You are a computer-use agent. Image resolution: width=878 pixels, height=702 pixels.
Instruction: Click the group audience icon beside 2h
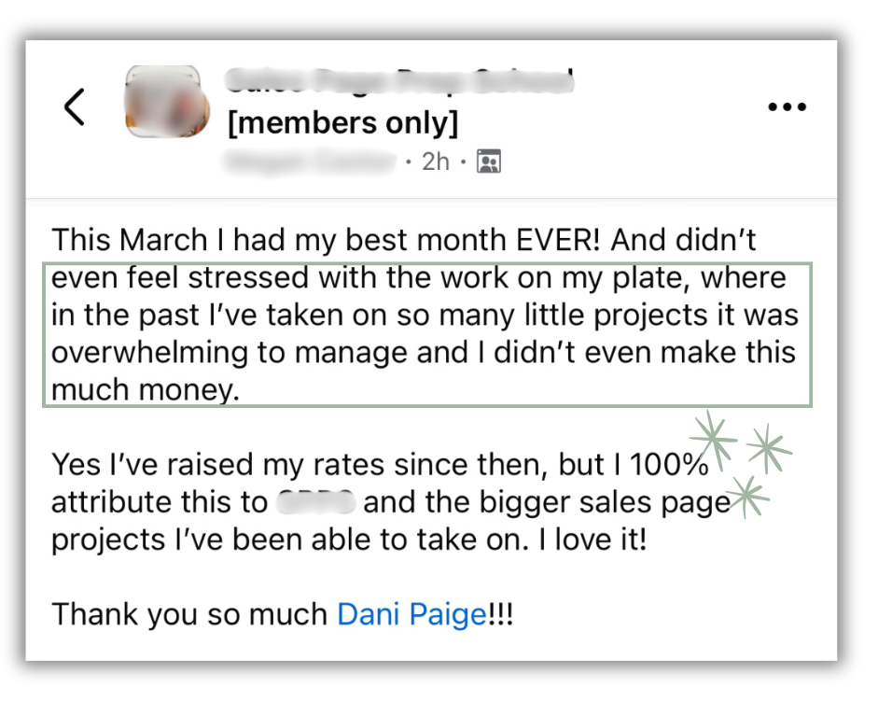[488, 161]
